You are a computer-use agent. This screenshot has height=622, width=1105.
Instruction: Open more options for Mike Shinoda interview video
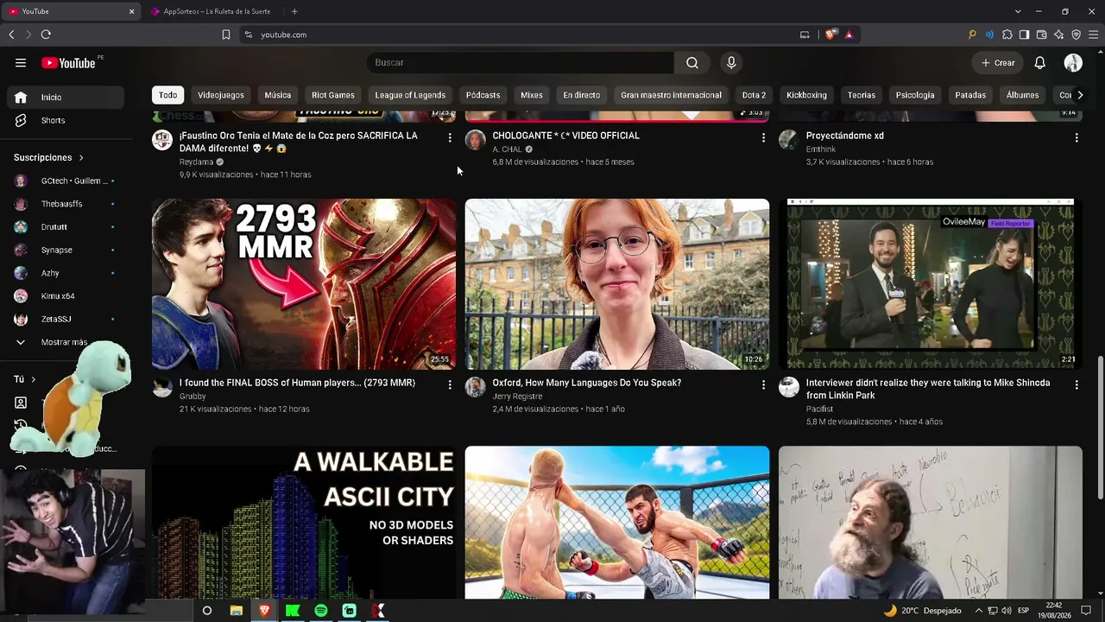(x=1077, y=384)
